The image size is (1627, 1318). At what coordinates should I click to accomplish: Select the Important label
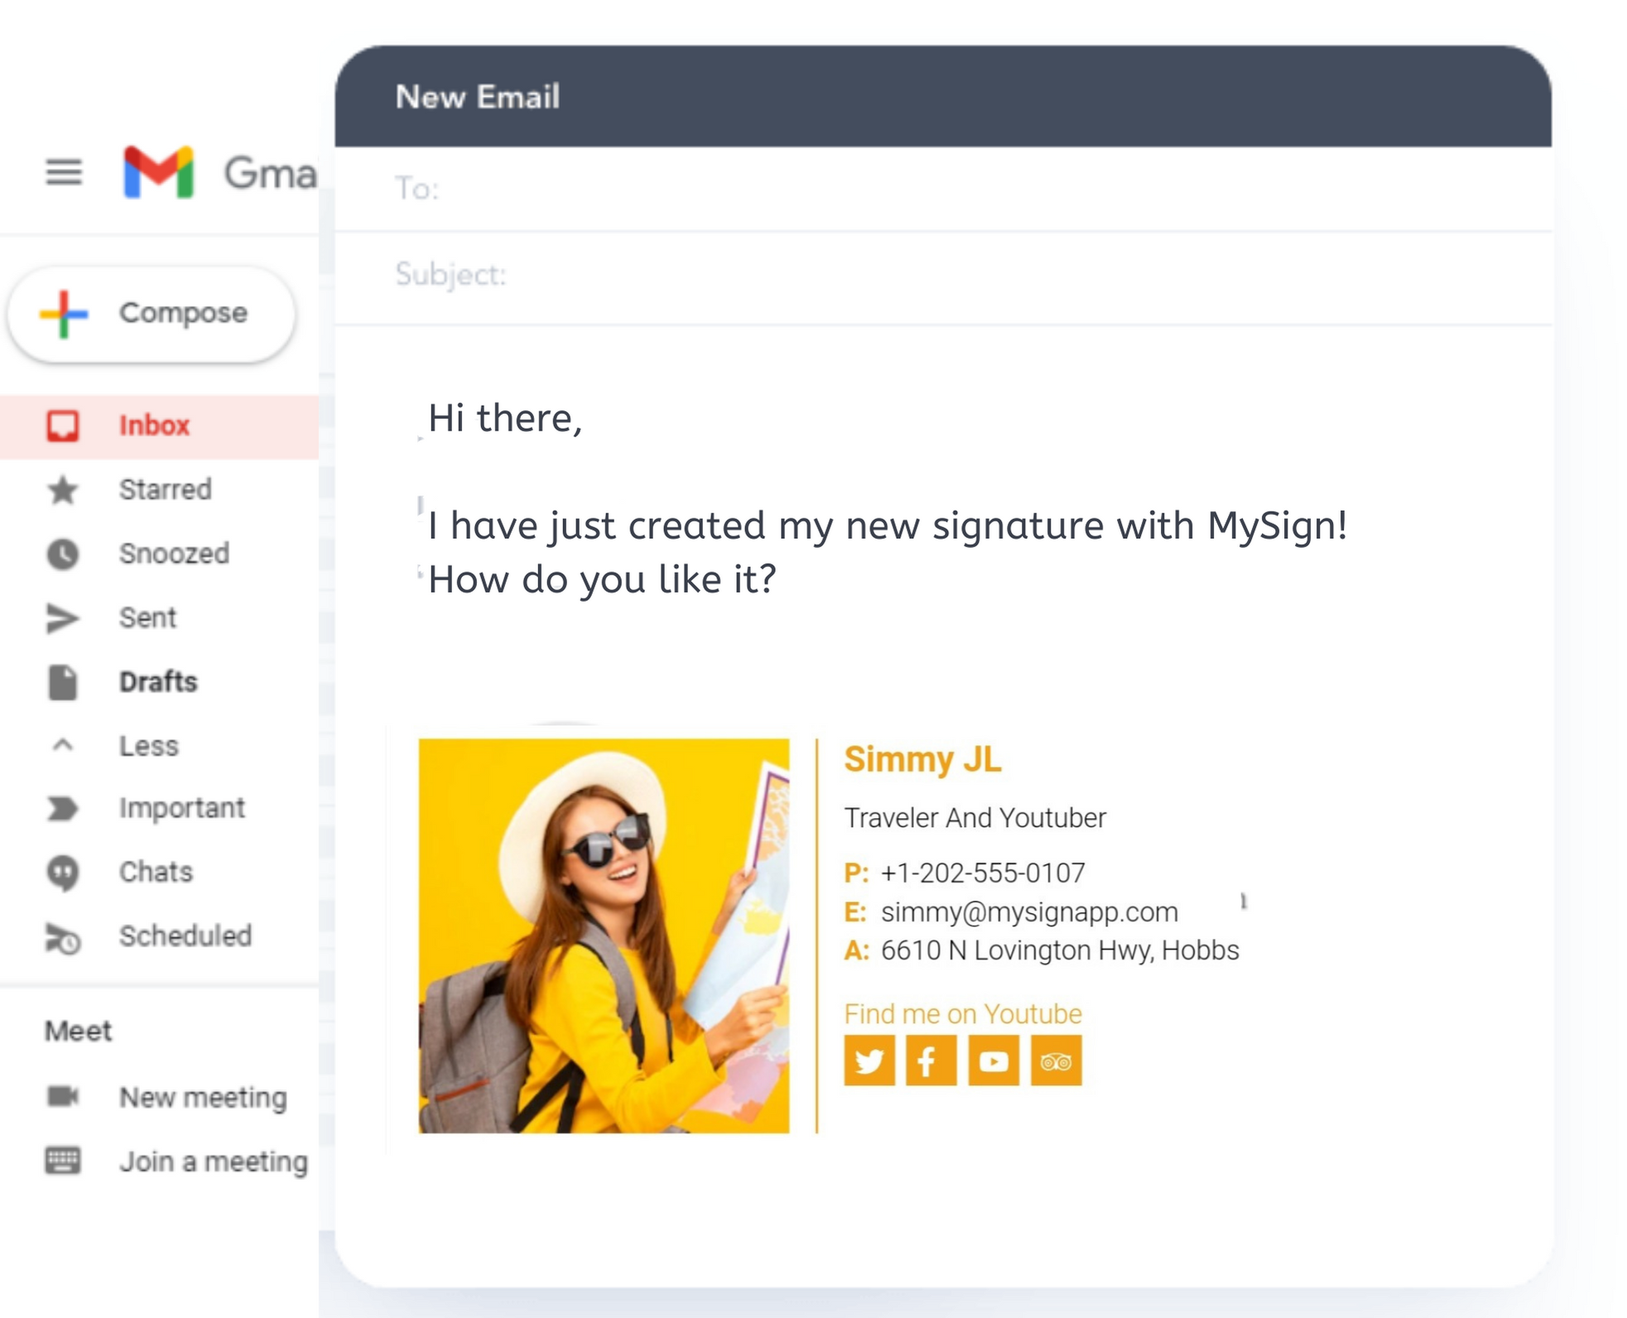tap(181, 808)
